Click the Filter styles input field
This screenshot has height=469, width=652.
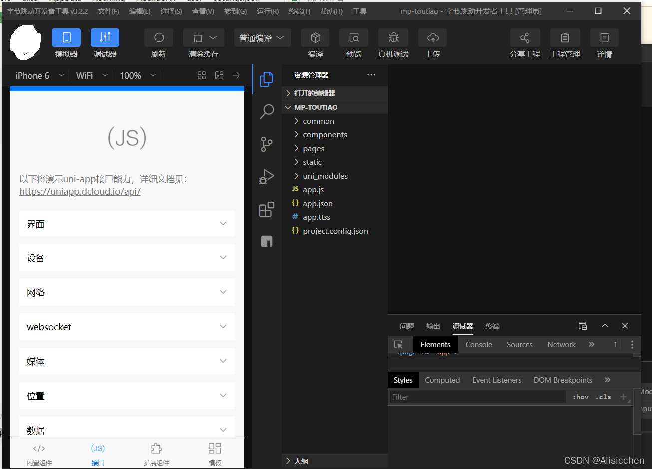(x=477, y=397)
